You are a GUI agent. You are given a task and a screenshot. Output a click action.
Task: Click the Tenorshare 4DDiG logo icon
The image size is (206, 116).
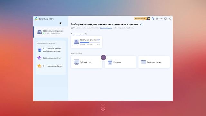(36, 19)
